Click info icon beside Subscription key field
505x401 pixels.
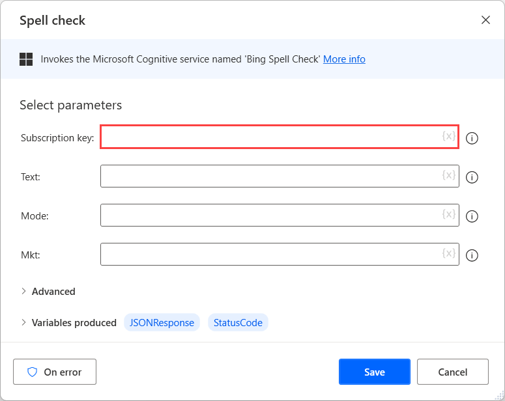point(472,138)
